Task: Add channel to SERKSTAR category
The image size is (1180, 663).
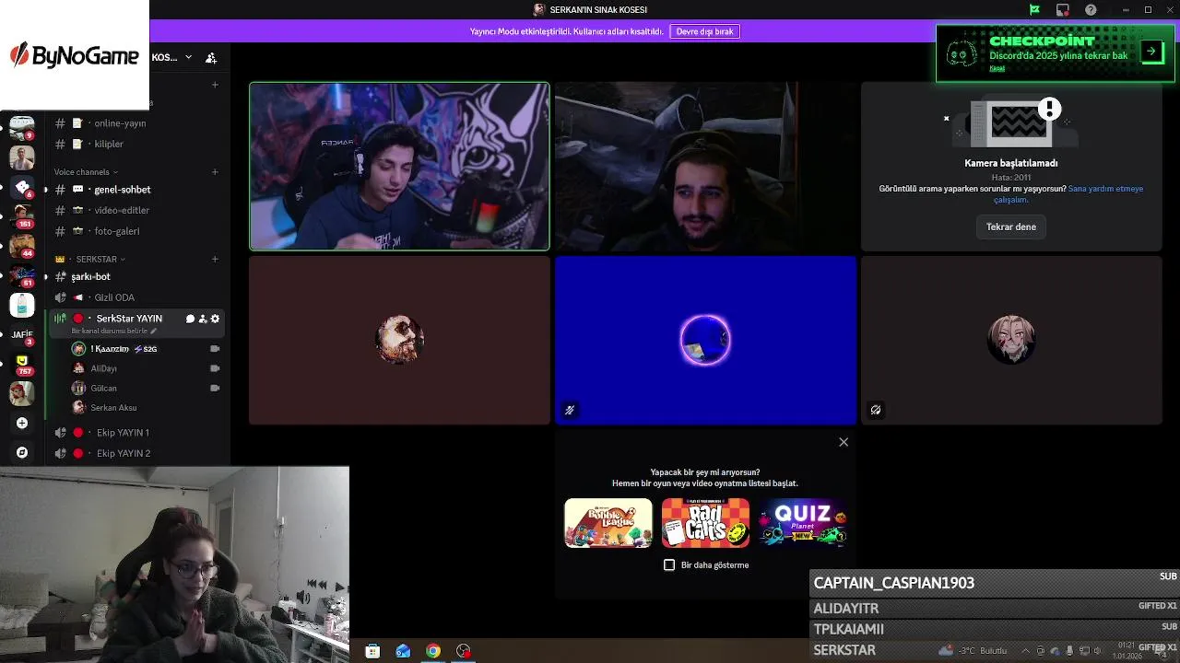Action: [215, 260]
